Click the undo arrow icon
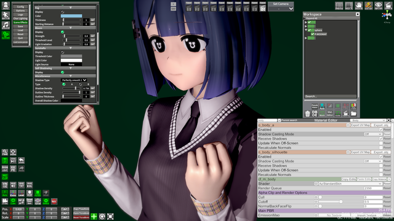The width and height of the screenshot is (394, 221). coord(22,160)
